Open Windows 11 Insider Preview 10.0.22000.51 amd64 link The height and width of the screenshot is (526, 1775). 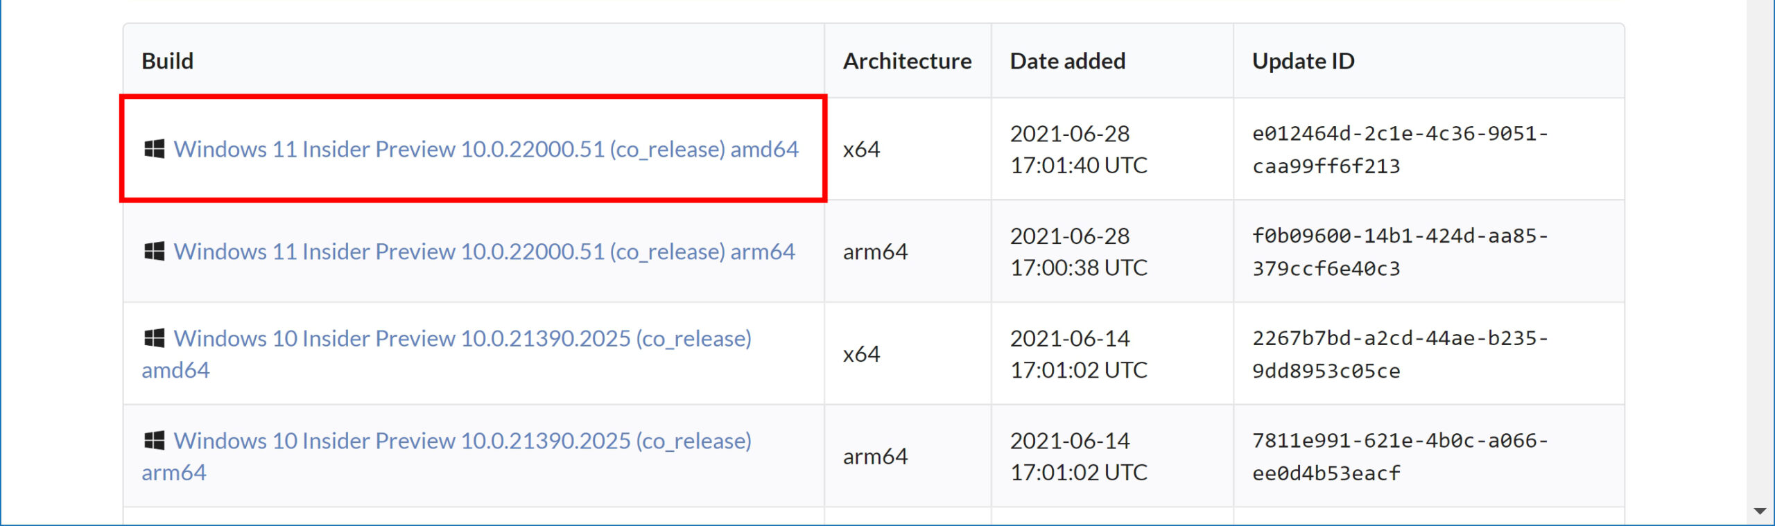tap(486, 149)
